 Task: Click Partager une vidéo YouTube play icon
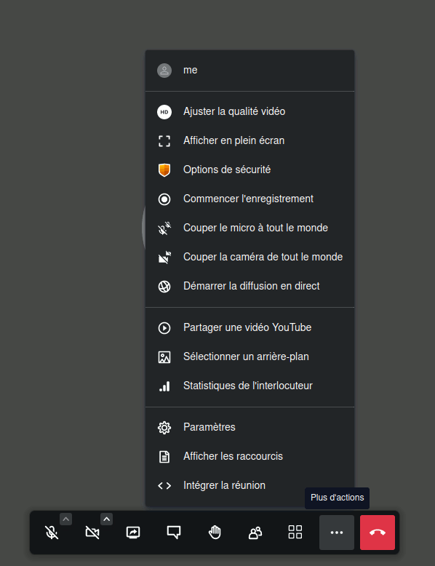pos(164,328)
